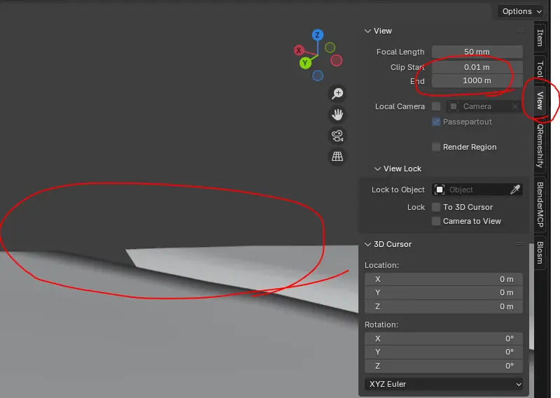The image size is (560, 398).
Task: Click the object icon in Lock to Object field
Action: (x=440, y=190)
